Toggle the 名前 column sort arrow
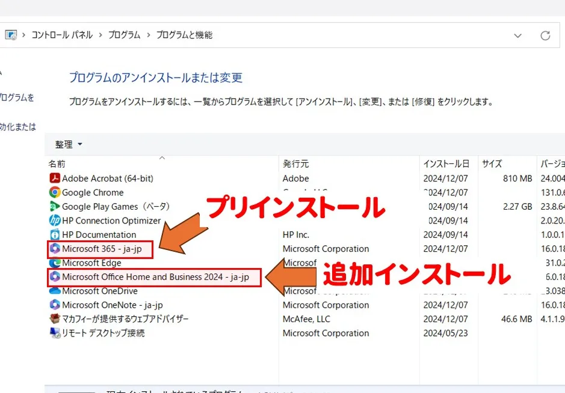This screenshot has width=565, height=393. click(162, 157)
